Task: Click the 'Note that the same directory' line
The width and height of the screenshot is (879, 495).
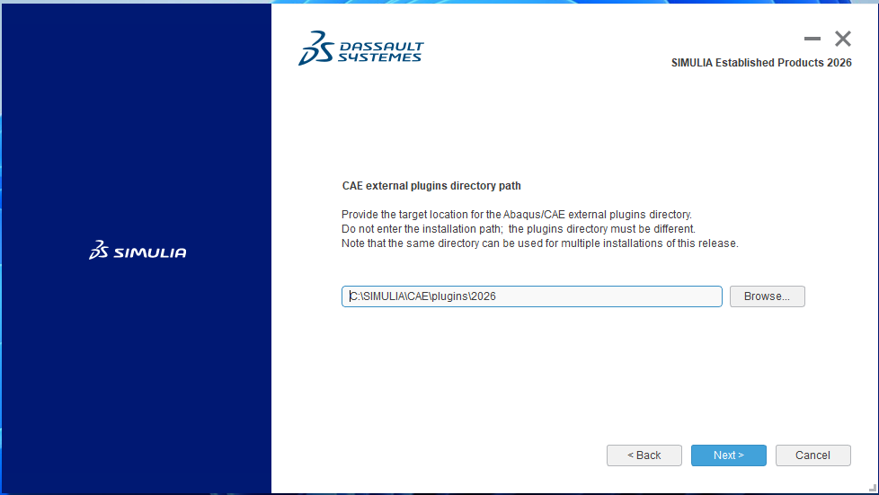Action: click(x=540, y=243)
